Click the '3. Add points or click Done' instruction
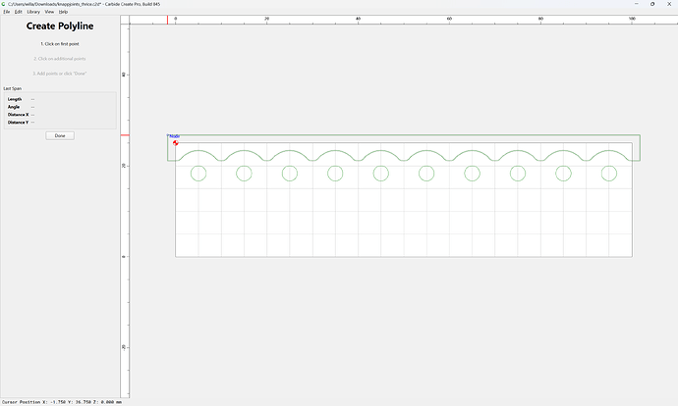678x406 pixels. click(60, 74)
